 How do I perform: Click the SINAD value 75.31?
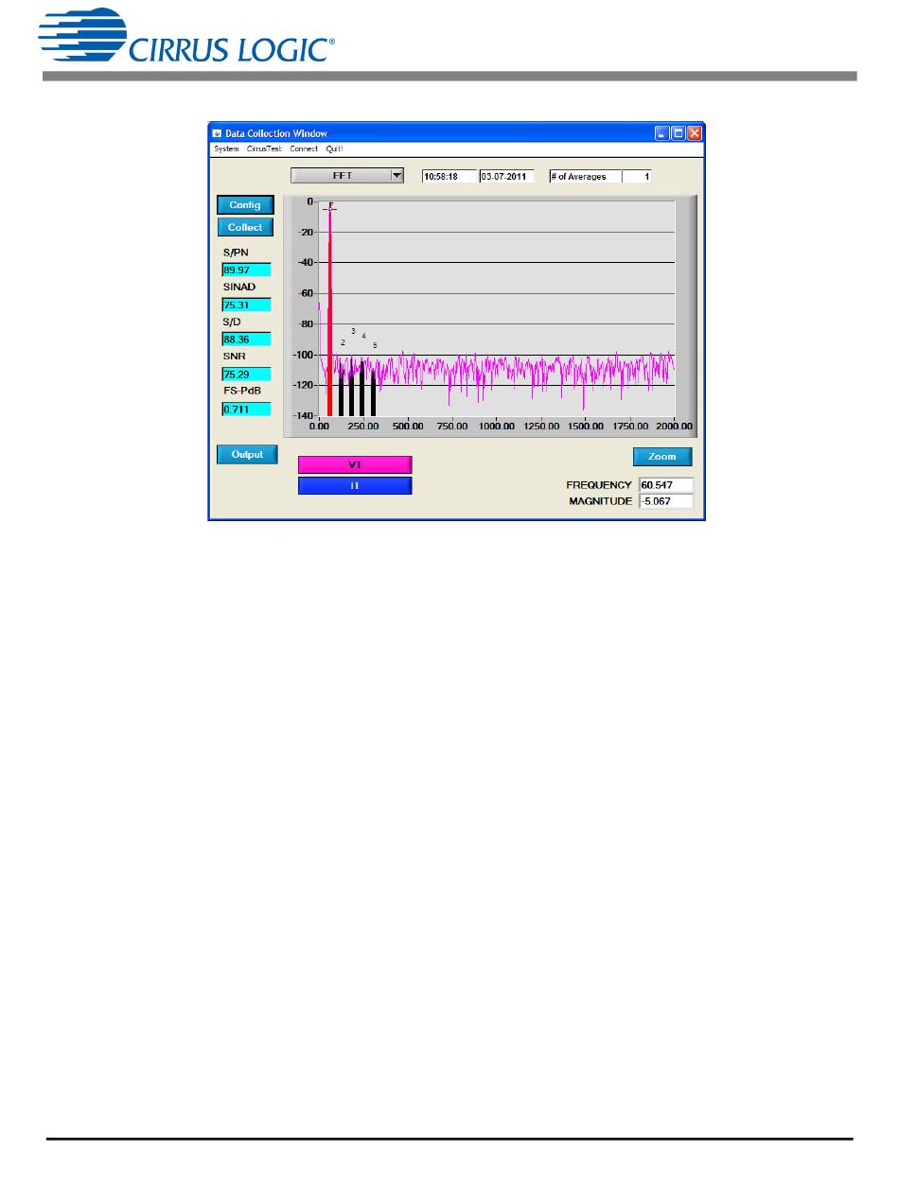[246, 305]
